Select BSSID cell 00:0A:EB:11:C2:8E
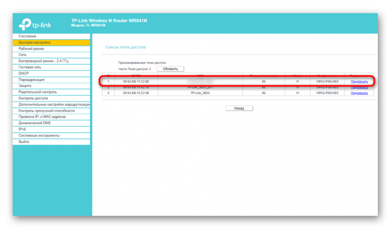 pyautogui.click(x=136, y=82)
